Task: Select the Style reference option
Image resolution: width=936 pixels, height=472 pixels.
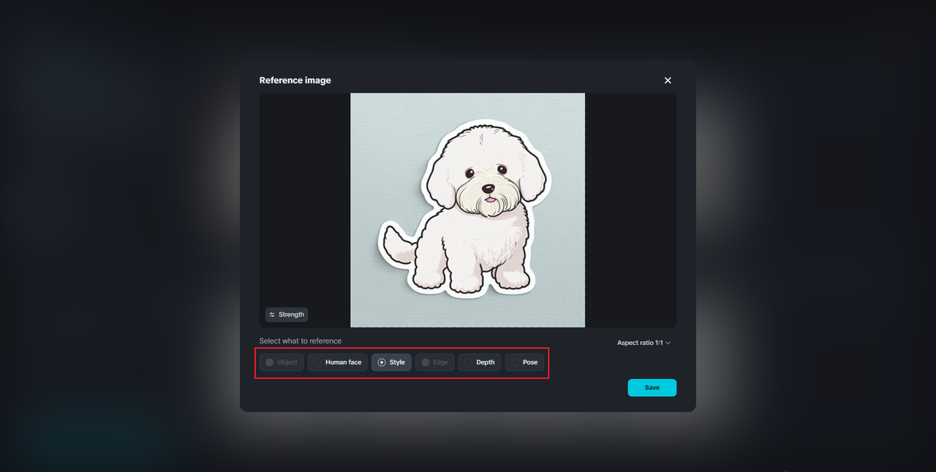Action: tap(391, 362)
